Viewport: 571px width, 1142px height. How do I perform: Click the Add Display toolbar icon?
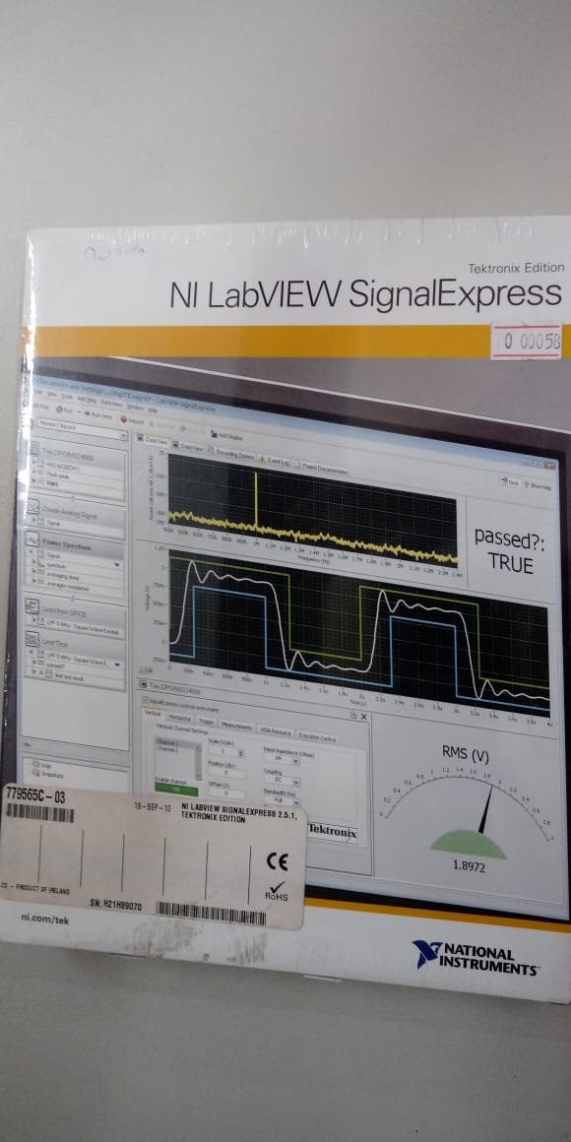click(226, 436)
